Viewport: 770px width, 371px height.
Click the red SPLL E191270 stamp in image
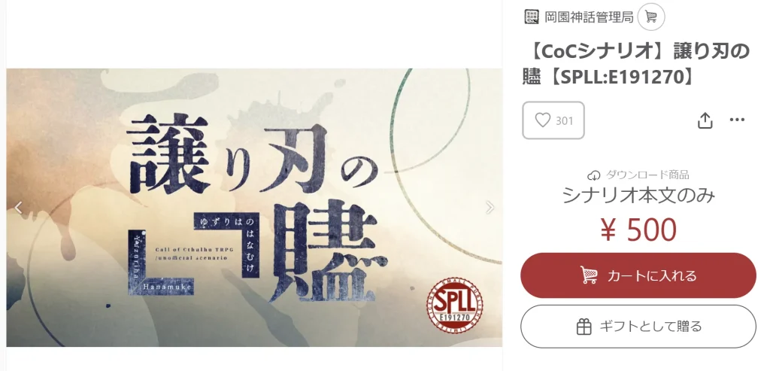click(454, 306)
